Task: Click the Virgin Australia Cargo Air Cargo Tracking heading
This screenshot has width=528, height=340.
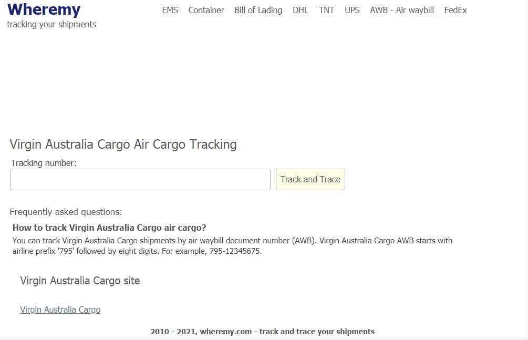Action: 123,145
